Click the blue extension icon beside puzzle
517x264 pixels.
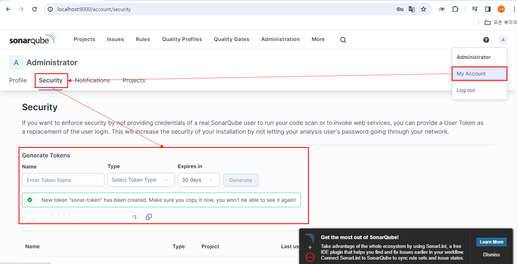[x=442, y=9]
